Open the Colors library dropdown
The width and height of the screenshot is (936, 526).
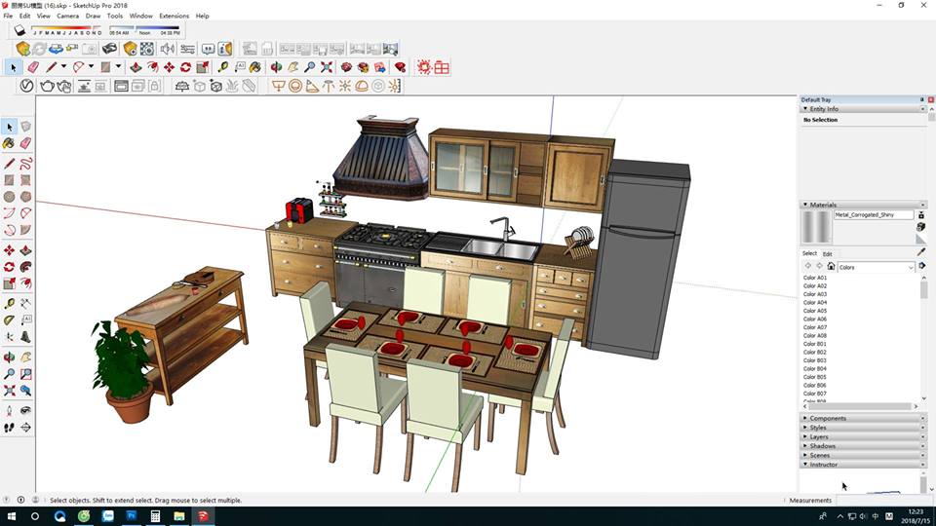click(x=912, y=267)
